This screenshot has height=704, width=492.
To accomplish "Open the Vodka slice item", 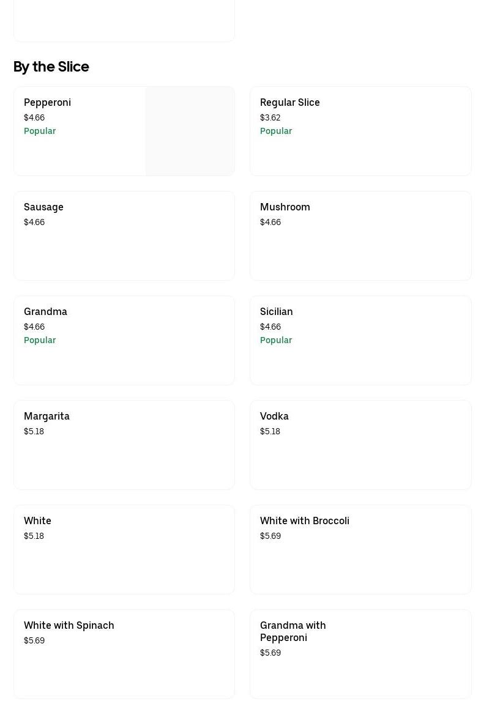I will pos(360,445).
